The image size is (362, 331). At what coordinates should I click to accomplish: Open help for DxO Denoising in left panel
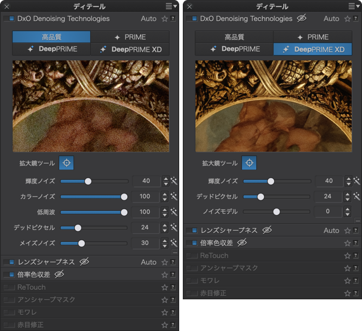[173, 19]
